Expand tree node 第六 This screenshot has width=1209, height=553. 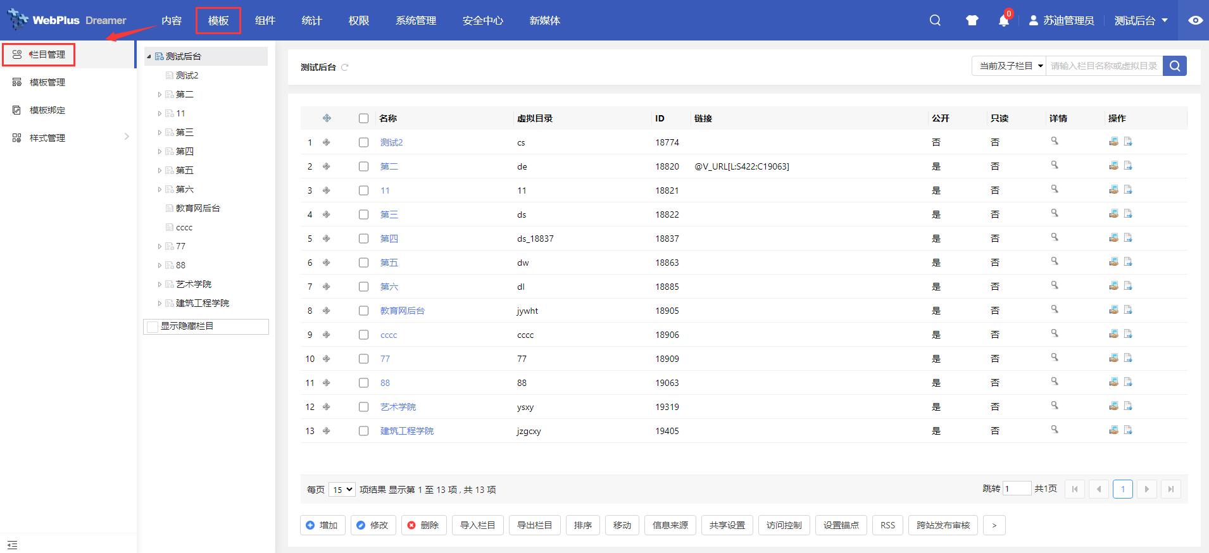160,189
